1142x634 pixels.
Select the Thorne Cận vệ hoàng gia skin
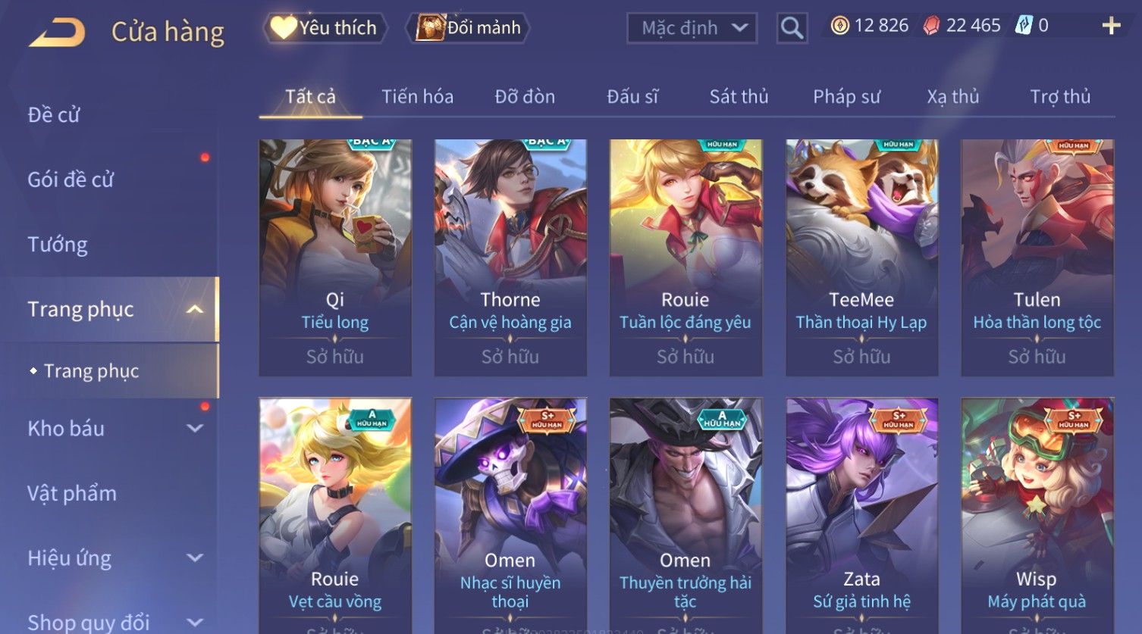(510, 258)
